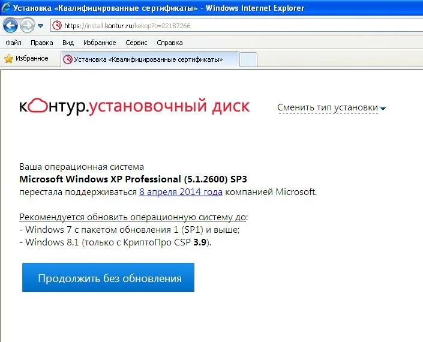Click Microsoft Windows XP Professional (5.1.2600) SP3 text
The height and width of the screenshot is (342, 423).
coord(133,179)
